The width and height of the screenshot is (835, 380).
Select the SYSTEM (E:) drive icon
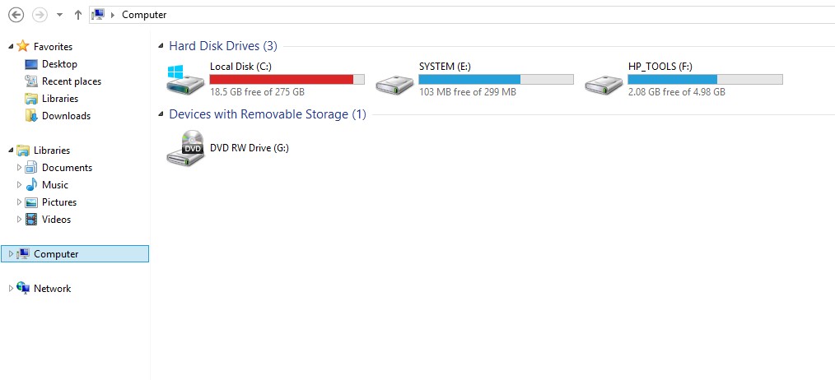tap(394, 84)
